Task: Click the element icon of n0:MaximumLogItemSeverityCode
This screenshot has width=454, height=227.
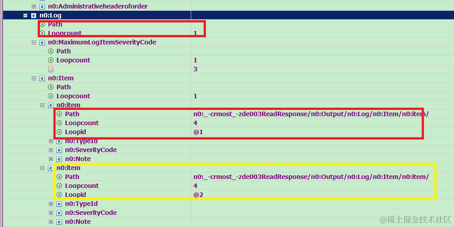Action: click(x=42, y=42)
